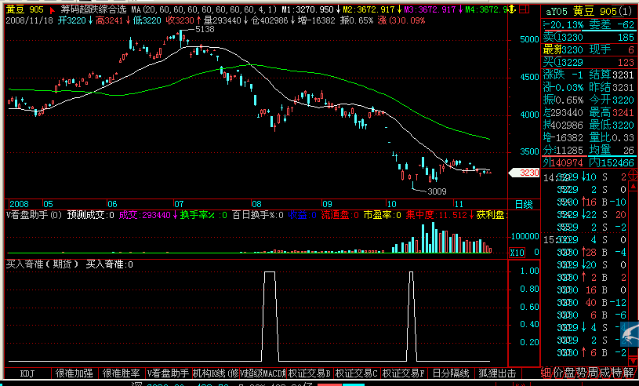Click the X10 volume scale box

click(x=517, y=253)
